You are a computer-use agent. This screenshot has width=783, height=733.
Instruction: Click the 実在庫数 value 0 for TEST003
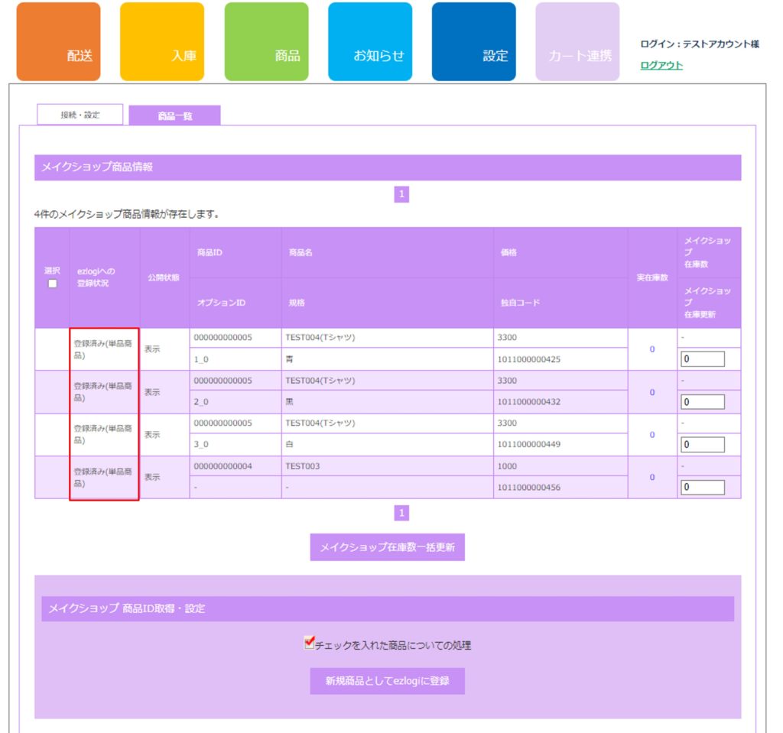[x=651, y=477]
